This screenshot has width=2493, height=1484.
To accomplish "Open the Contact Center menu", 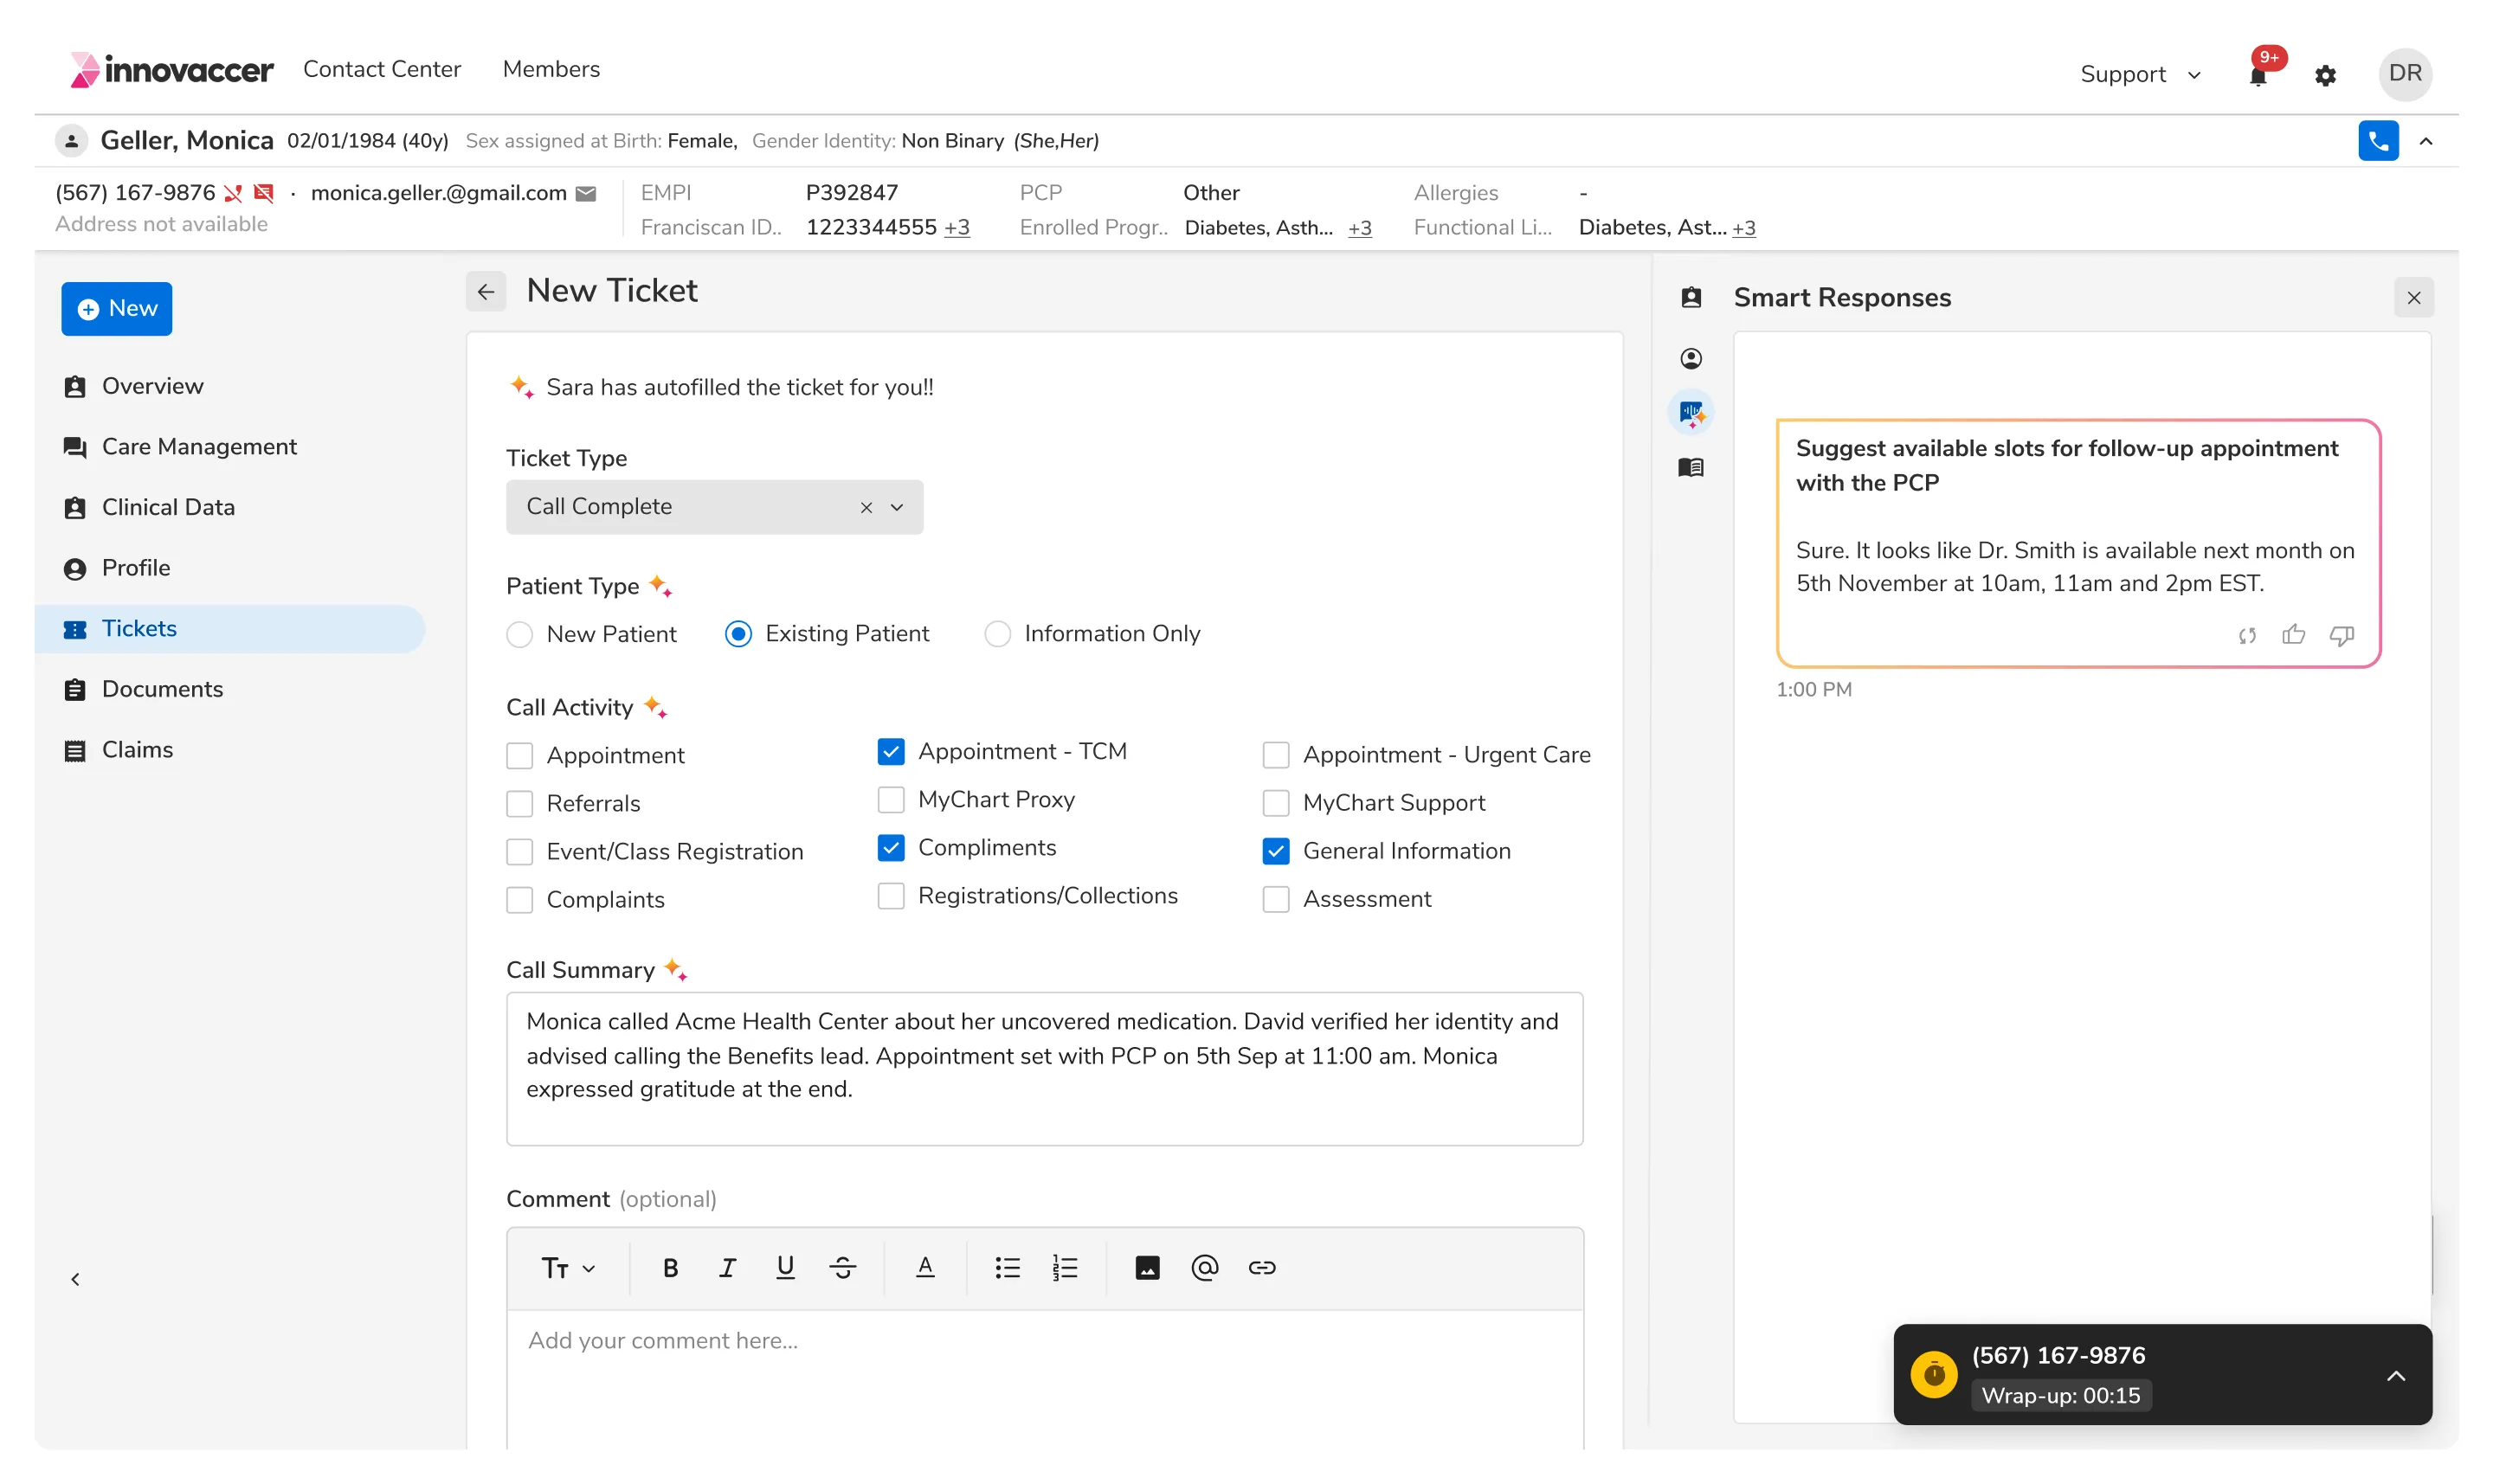I will coord(382,70).
